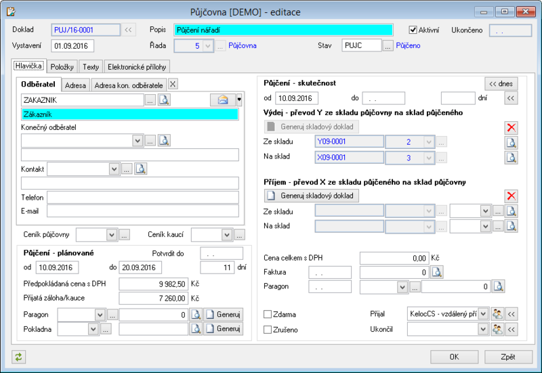Click the Vystavení date field
Viewport: 542px width, 373px height.
click(x=72, y=46)
